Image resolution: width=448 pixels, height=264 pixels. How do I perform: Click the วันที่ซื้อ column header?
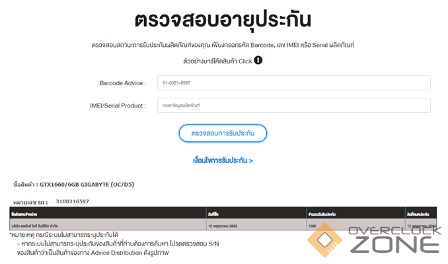256,214
